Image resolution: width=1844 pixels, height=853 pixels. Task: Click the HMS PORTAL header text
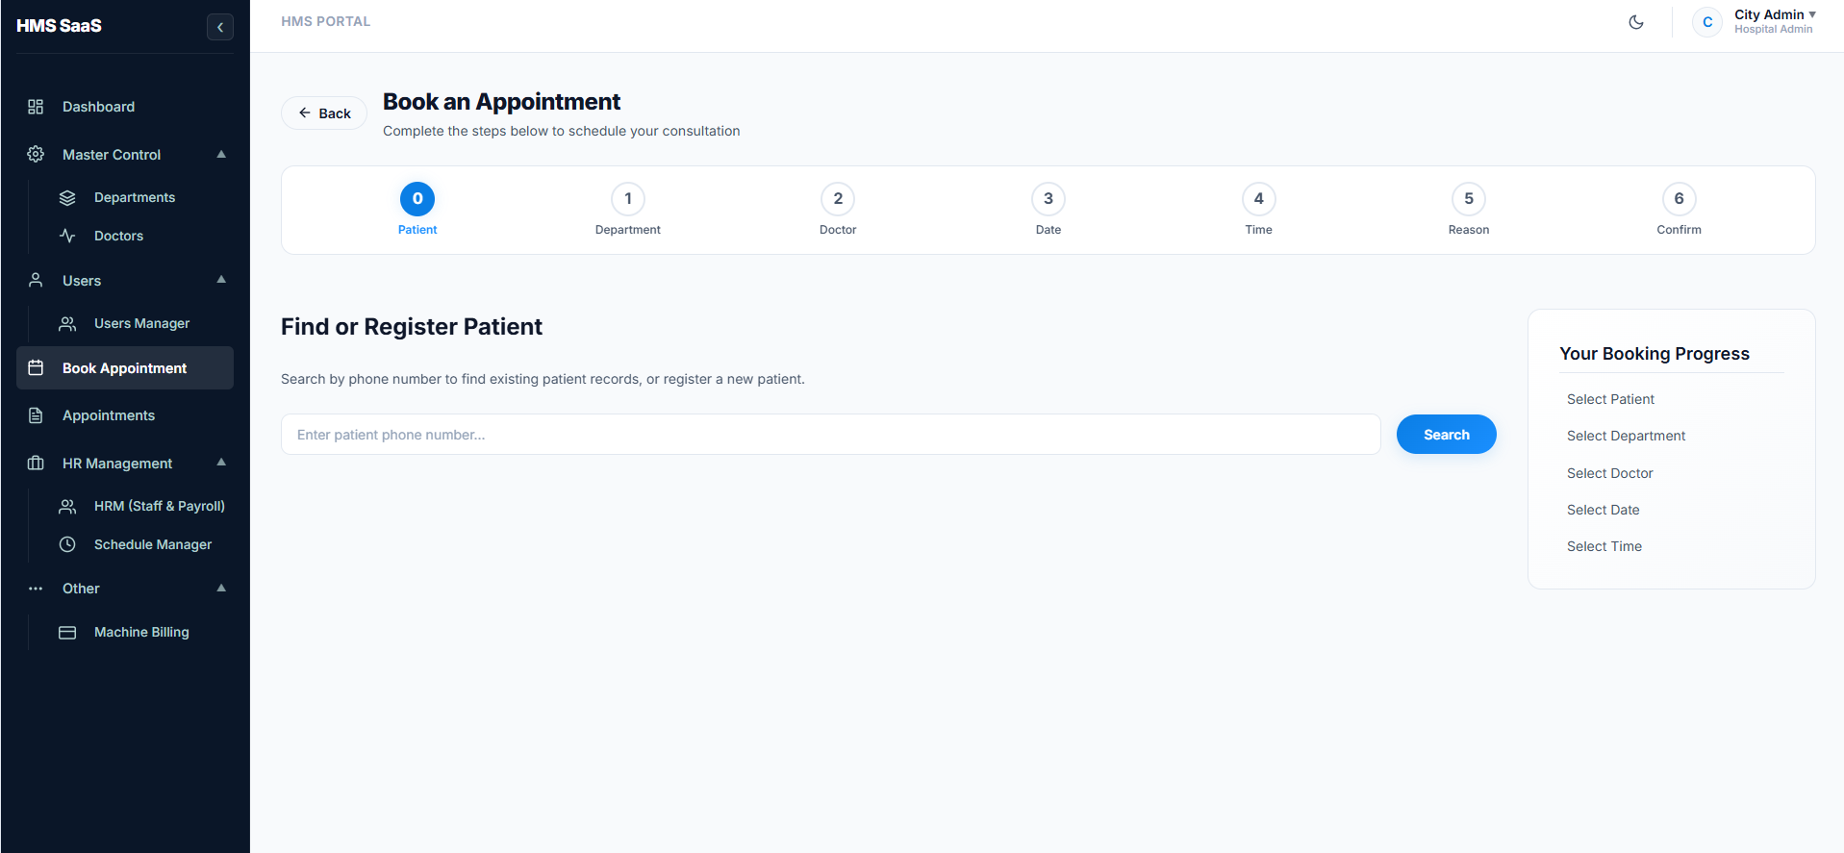[x=325, y=21]
